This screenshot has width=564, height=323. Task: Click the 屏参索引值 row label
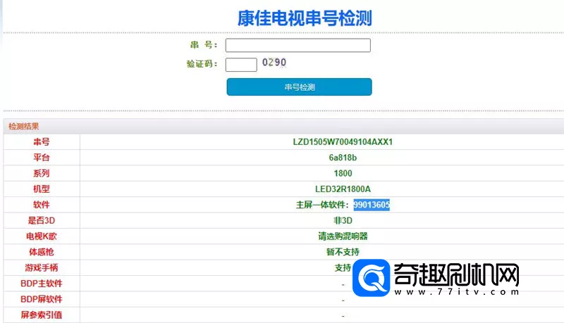tap(41, 315)
